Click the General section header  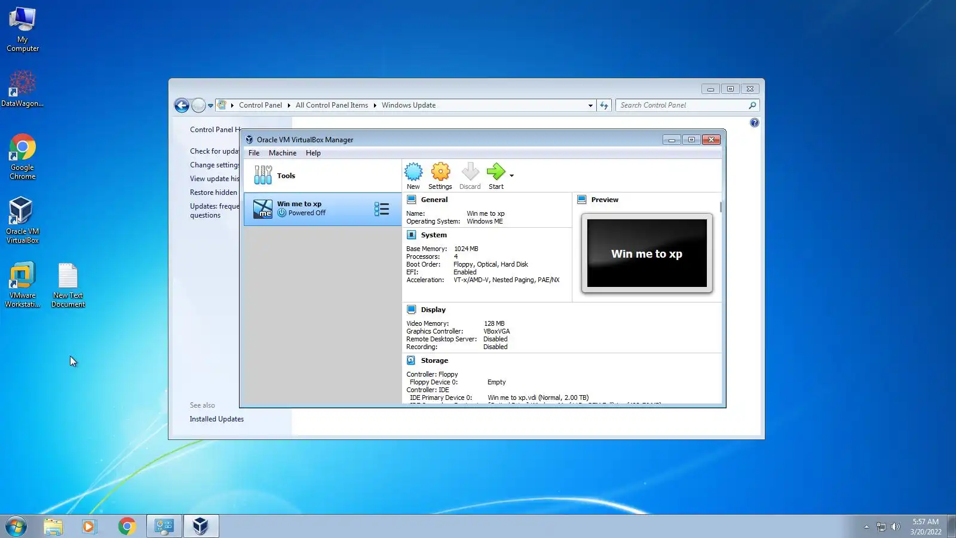click(434, 200)
